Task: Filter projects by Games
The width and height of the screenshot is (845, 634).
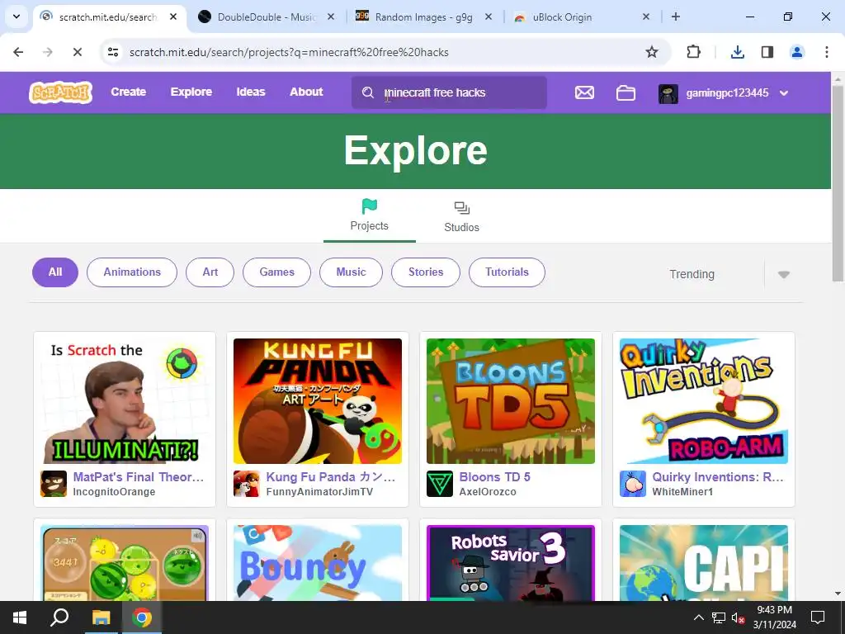Action: coord(277,272)
